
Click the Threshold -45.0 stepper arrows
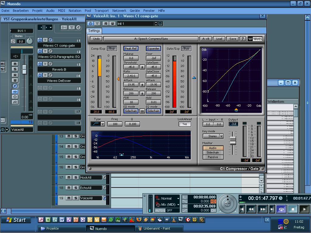[x=142, y=67]
